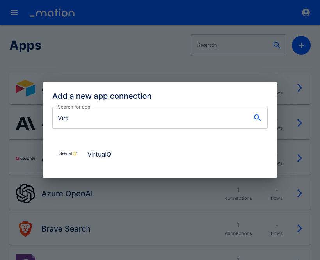Click the Azure OpenAI logo icon
This screenshot has height=260, width=320.
click(25, 194)
